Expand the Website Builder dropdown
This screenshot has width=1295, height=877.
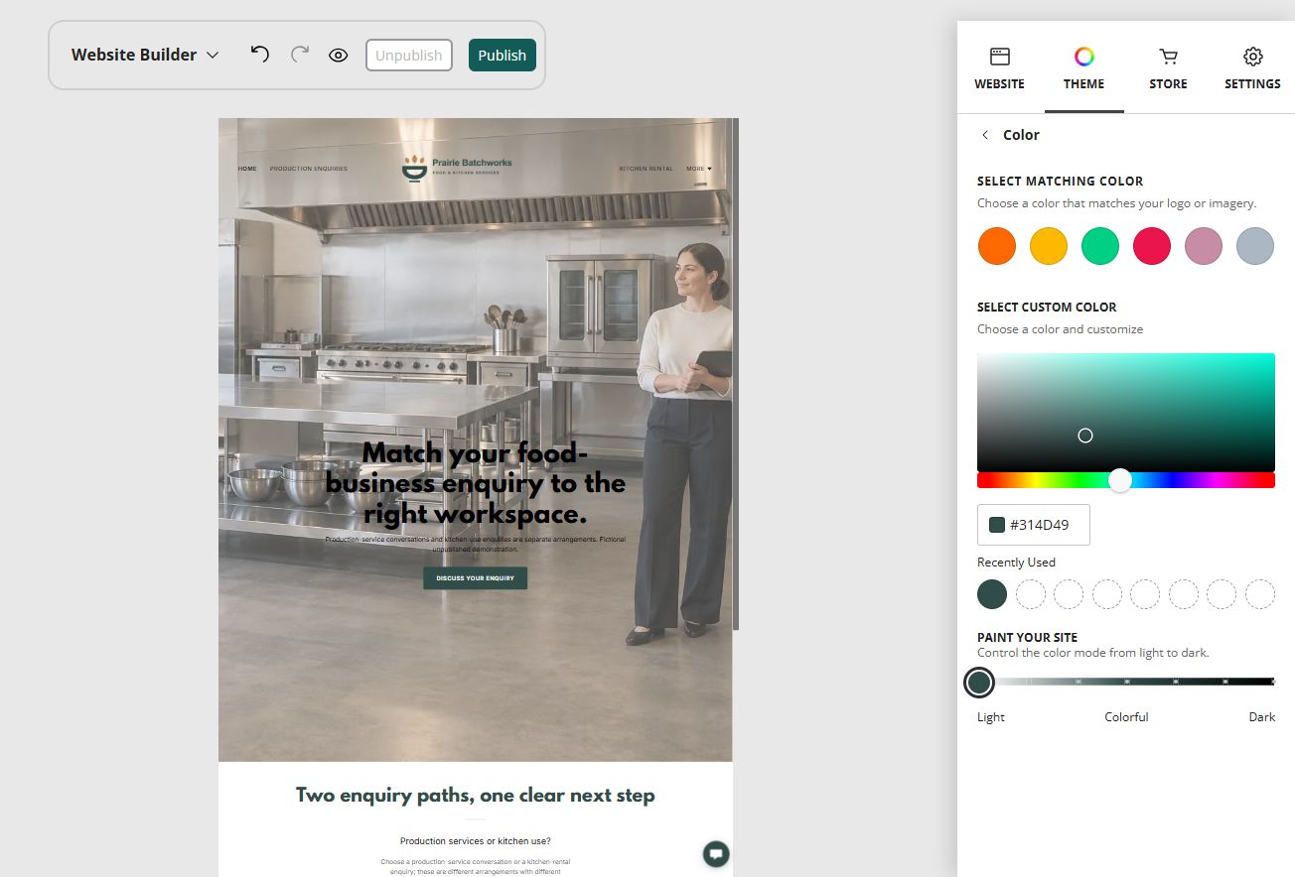coord(145,55)
